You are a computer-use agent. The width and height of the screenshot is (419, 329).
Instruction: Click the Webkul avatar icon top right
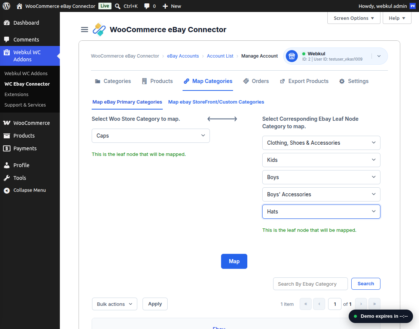click(x=413, y=6)
